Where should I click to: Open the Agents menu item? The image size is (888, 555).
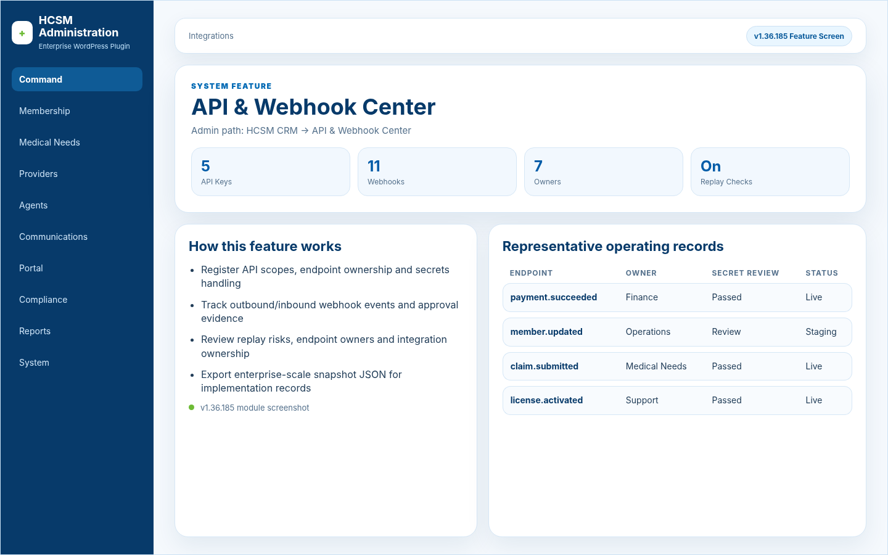point(77,205)
